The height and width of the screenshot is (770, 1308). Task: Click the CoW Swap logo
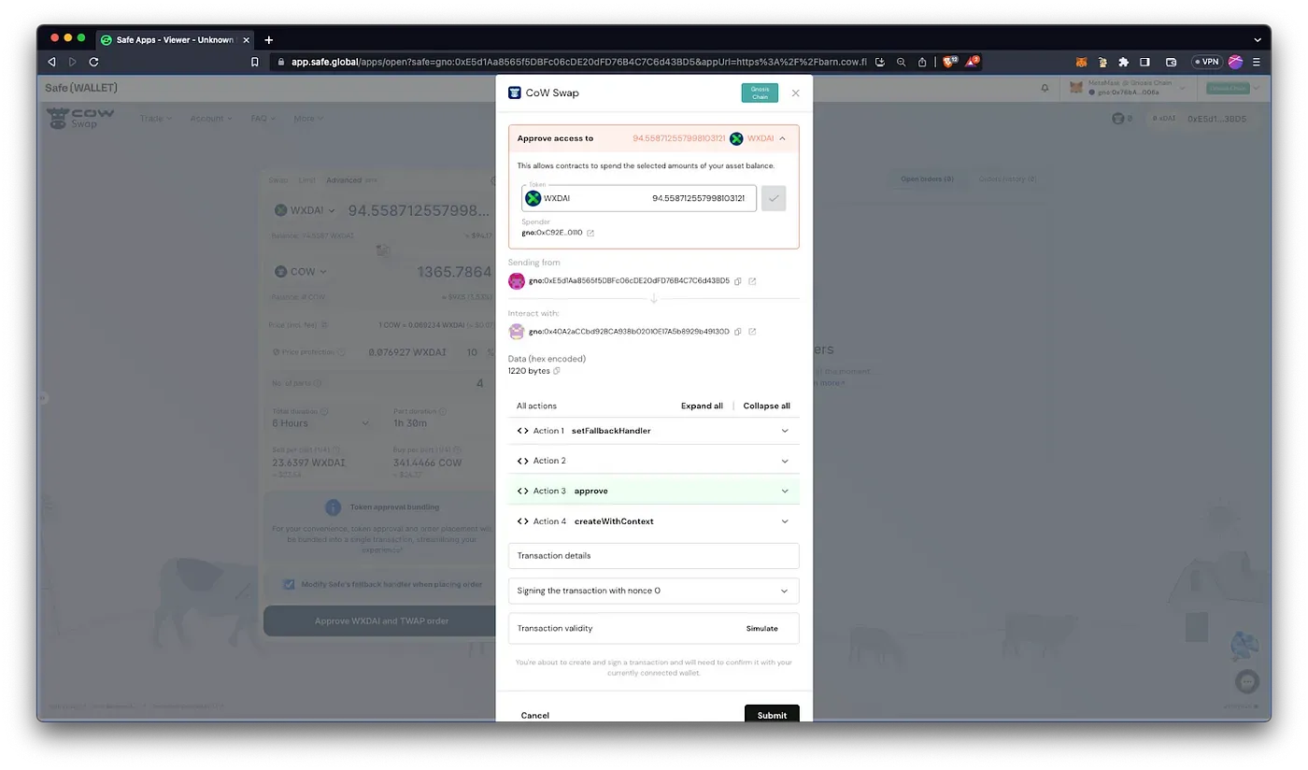tap(80, 118)
